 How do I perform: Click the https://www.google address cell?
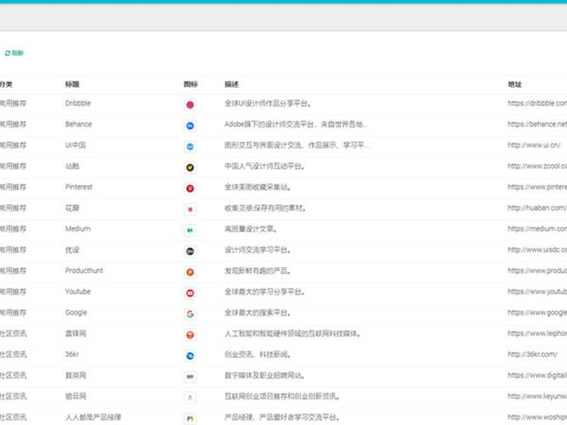click(x=537, y=312)
